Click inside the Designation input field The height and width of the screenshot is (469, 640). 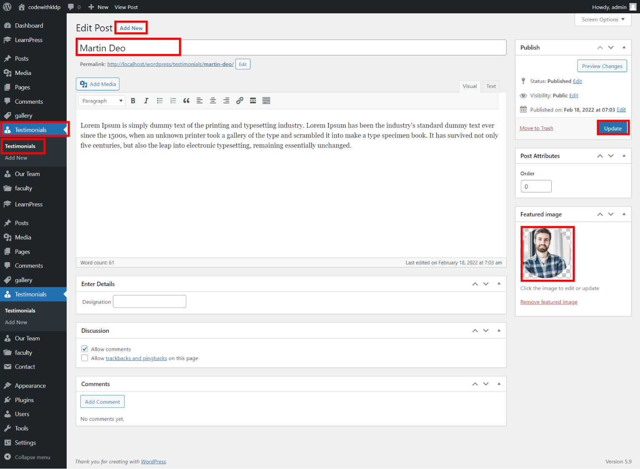(150, 302)
